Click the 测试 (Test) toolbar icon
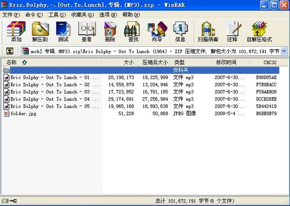The image size is (290, 206). (x=63, y=31)
